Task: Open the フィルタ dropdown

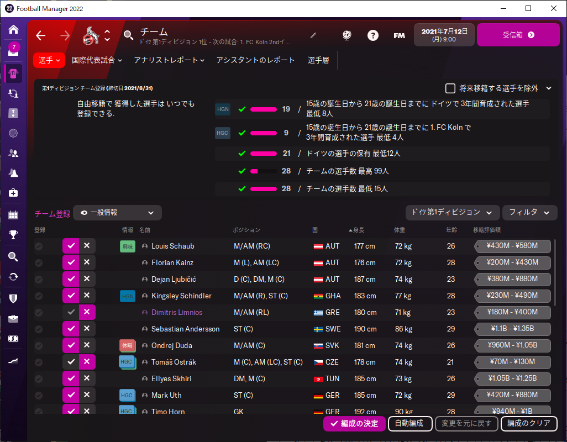Action: pyautogui.click(x=529, y=213)
